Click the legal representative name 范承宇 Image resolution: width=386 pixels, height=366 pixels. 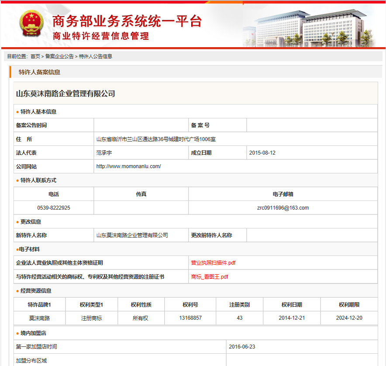coord(104,153)
